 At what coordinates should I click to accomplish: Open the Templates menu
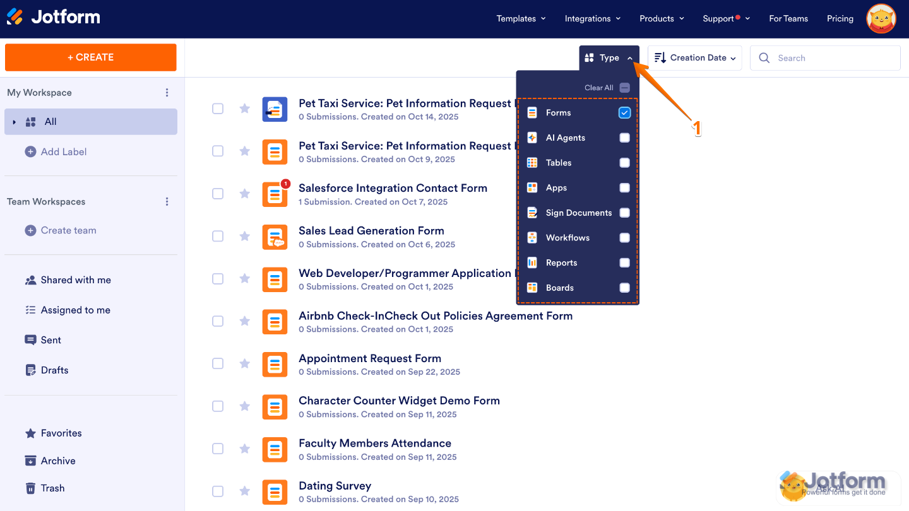(521, 18)
